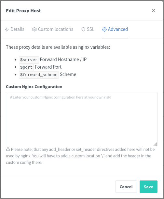Click the $server variable code tag

click(29, 60)
